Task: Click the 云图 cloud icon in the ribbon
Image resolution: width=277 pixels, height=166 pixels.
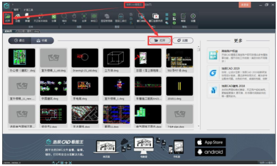Action: point(18,16)
